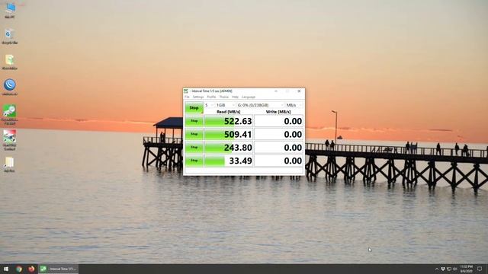Select the red-and-green desktop shortcut icon
488x274 pixels.
click(10, 140)
